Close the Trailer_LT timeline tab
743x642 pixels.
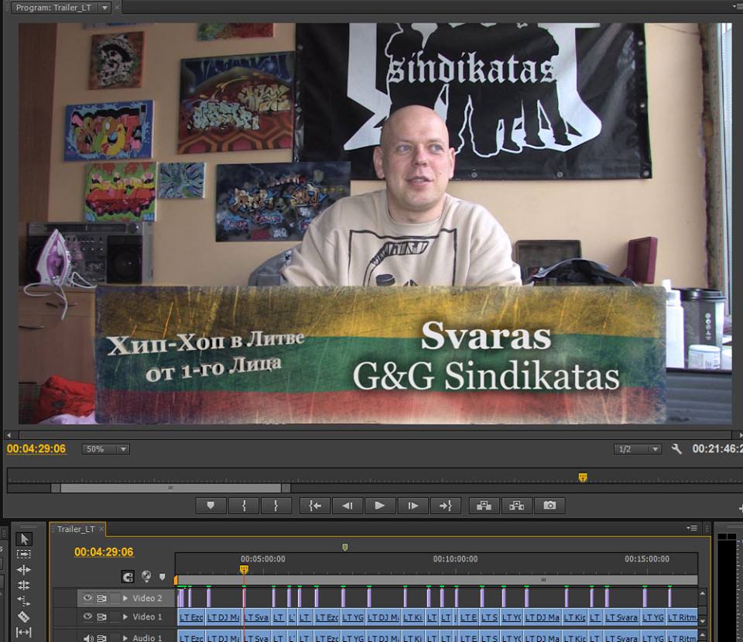point(101,529)
